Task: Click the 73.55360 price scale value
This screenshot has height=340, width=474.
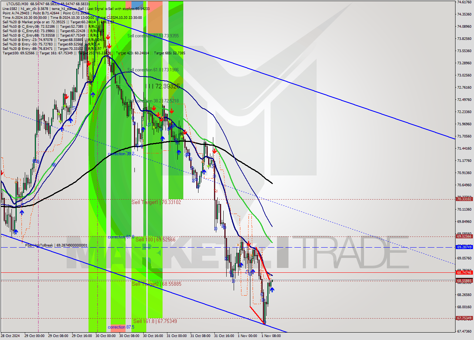Action: [464, 51]
